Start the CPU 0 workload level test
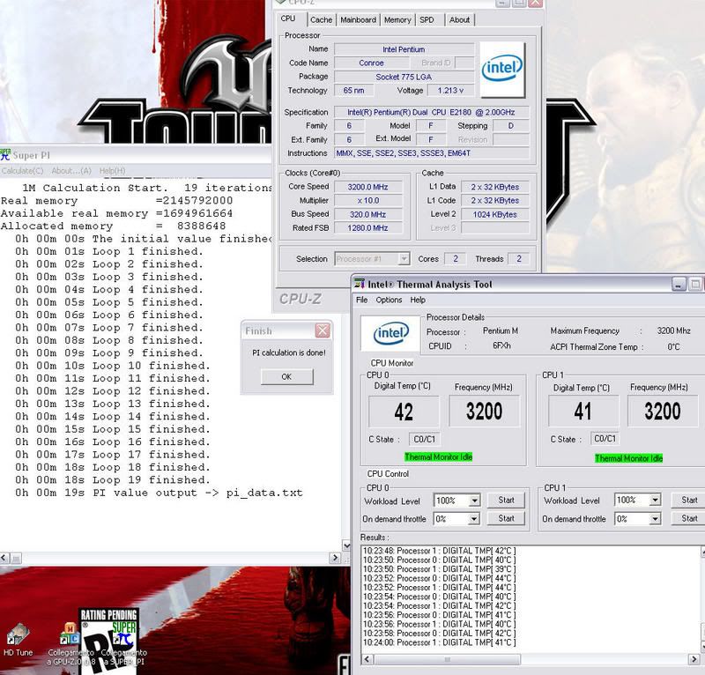The height and width of the screenshot is (675, 705). (506, 501)
